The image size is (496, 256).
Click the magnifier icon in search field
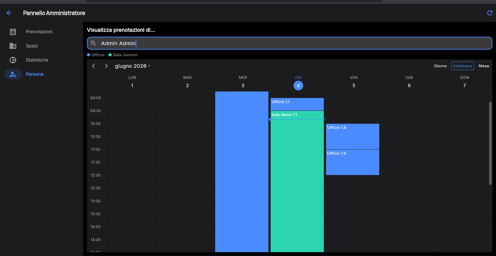click(93, 43)
